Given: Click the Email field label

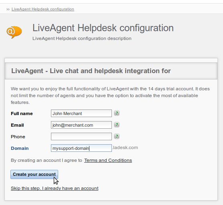Looking at the screenshot, I should coord(17,125).
